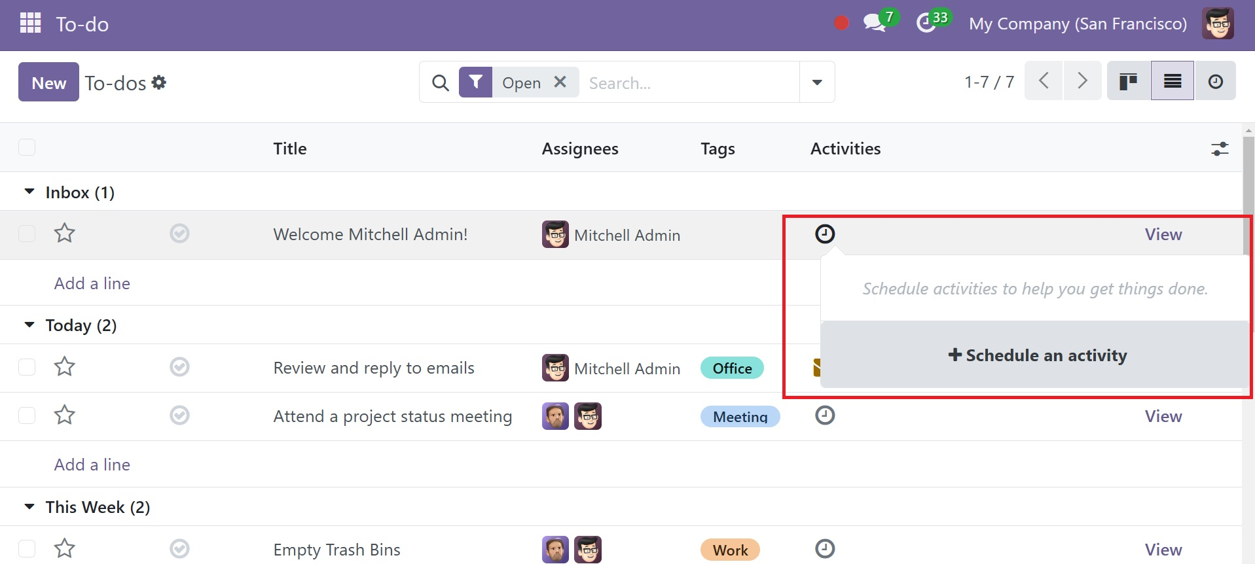Click Schedule an activity

(x=1037, y=355)
